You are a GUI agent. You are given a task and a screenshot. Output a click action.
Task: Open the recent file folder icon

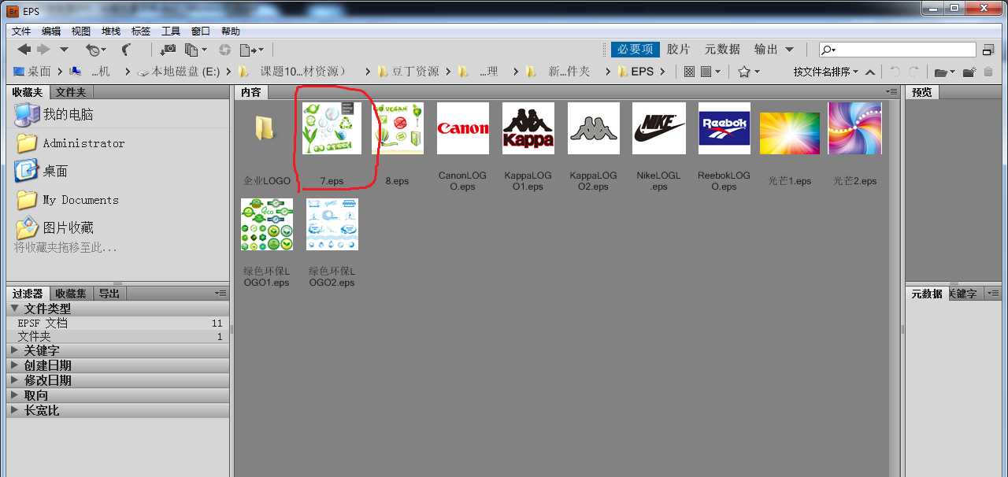[x=944, y=72]
